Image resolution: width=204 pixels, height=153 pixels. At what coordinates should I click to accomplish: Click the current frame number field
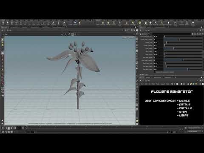[19, 128]
